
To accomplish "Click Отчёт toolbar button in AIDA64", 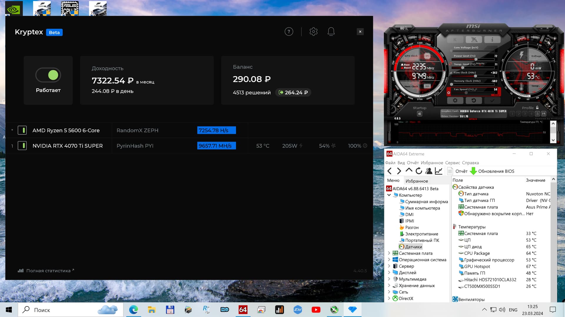I will pyautogui.click(x=457, y=171).
